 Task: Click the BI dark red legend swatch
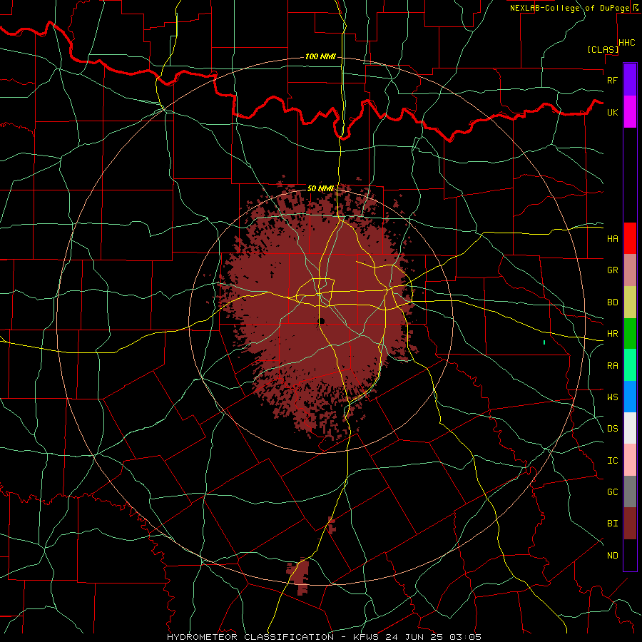click(x=630, y=524)
